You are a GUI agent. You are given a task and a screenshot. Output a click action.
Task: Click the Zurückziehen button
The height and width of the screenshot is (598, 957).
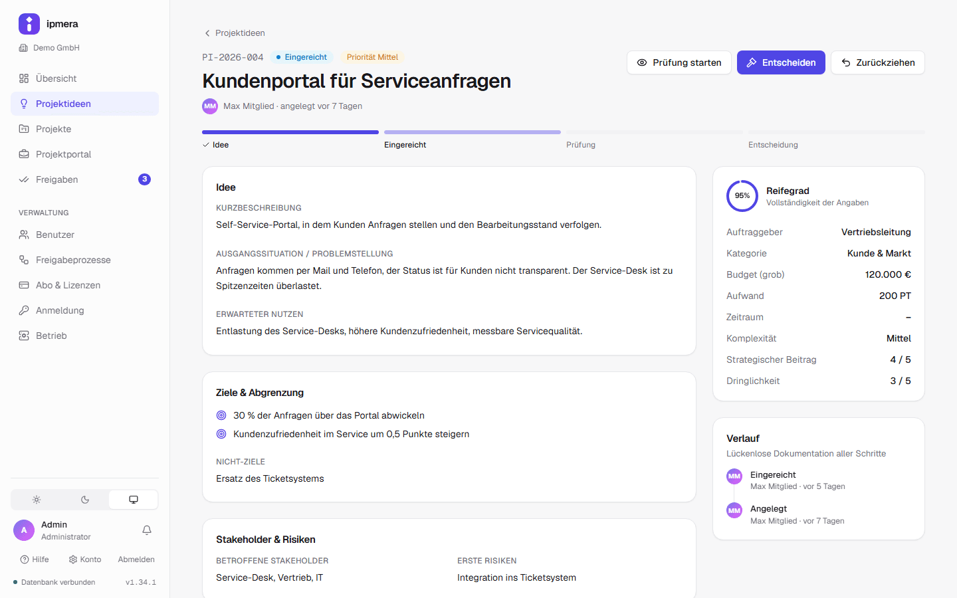pos(878,62)
